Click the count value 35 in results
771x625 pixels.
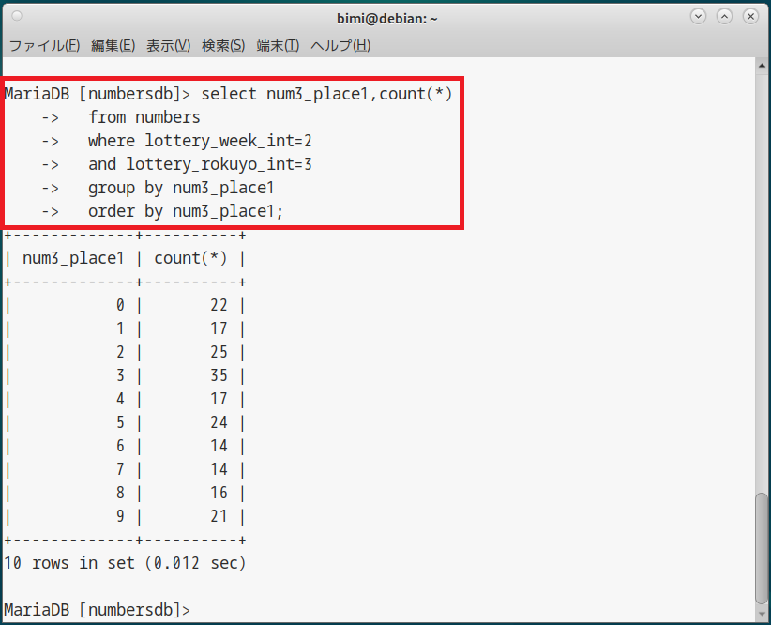coord(219,375)
